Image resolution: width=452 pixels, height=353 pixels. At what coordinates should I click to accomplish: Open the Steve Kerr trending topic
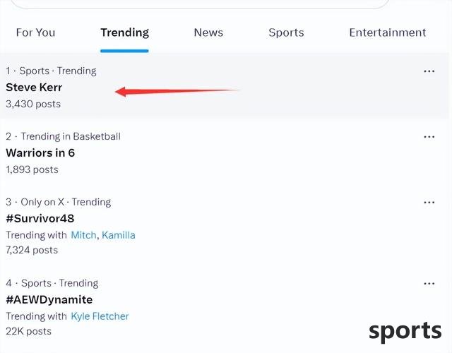[x=34, y=88]
